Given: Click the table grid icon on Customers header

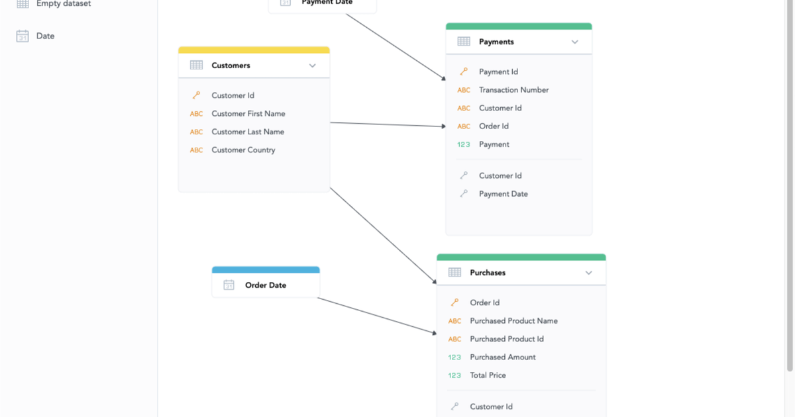Looking at the screenshot, I should point(195,65).
